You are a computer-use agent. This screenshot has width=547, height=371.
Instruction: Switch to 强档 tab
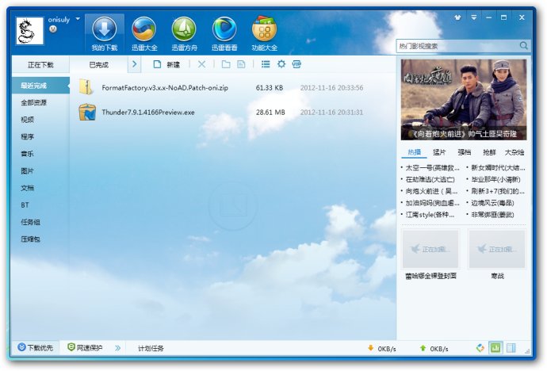click(x=465, y=152)
